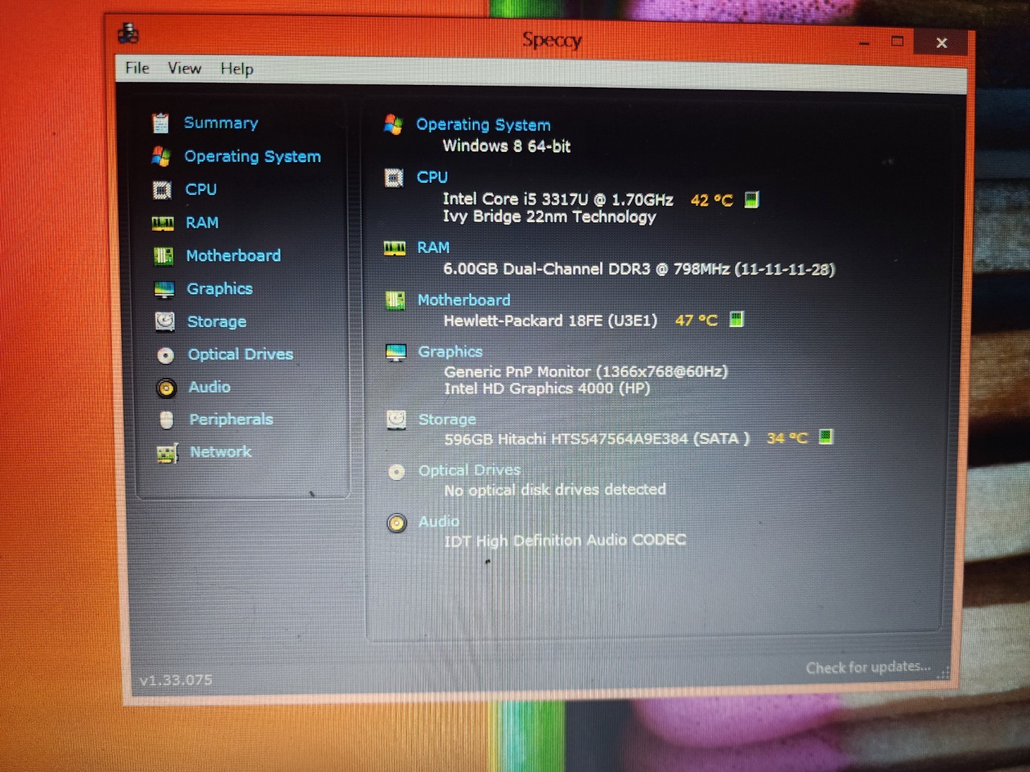Click the motherboard temperature gauge icon beside 47 °C
The image size is (1030, 772).
tap(736, 318)
